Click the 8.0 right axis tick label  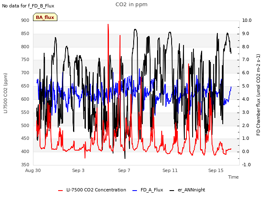tap(246, 47)
